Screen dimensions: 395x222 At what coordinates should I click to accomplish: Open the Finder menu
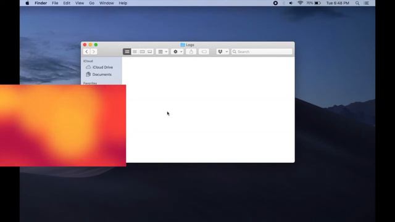click(x=41, y=3)
